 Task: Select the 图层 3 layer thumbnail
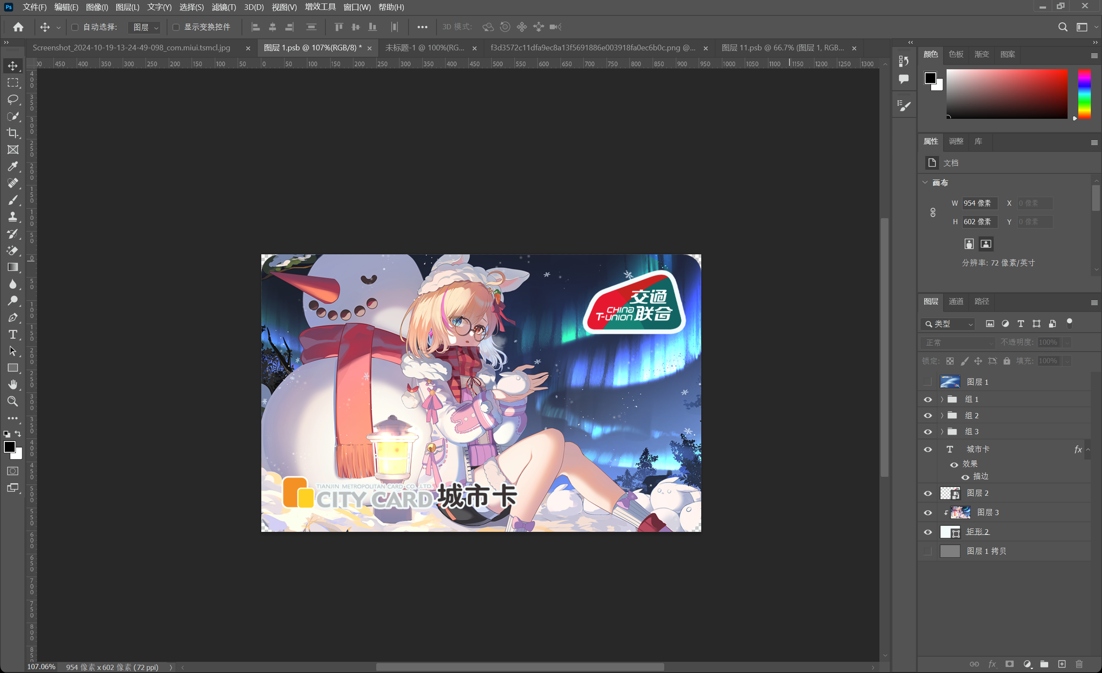point(960,512)
